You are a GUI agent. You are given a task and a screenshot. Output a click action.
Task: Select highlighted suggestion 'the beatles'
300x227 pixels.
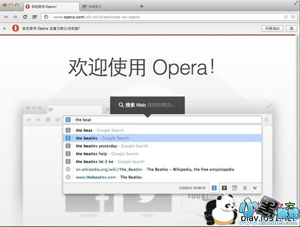click(x=162, y=138)
